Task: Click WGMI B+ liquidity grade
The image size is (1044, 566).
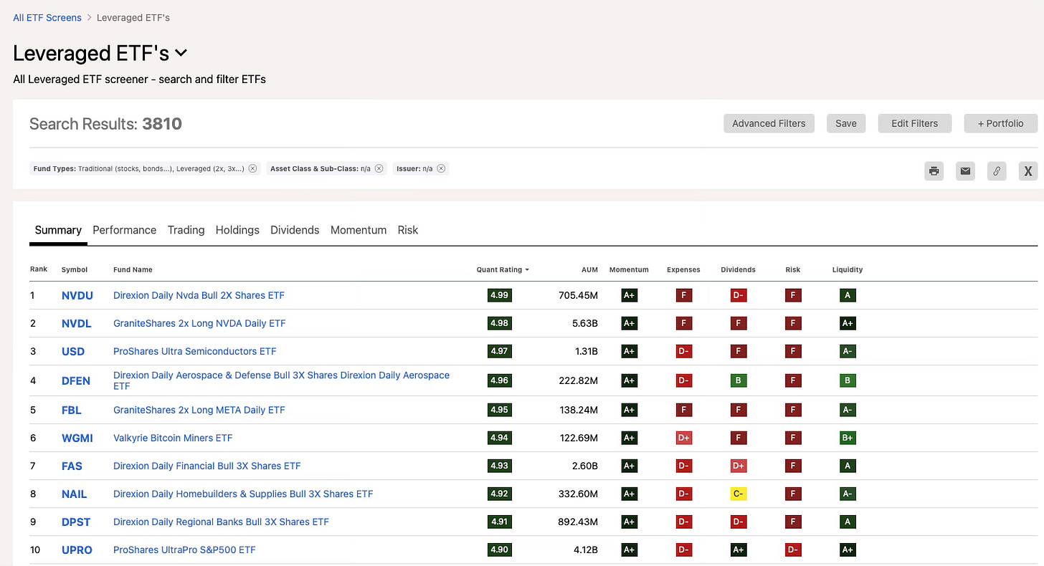Action: (848, 438)
